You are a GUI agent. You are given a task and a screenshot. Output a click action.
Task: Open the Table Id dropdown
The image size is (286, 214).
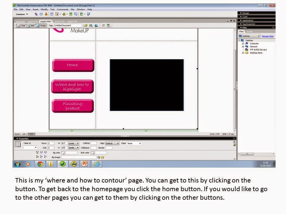pos(30,148)
